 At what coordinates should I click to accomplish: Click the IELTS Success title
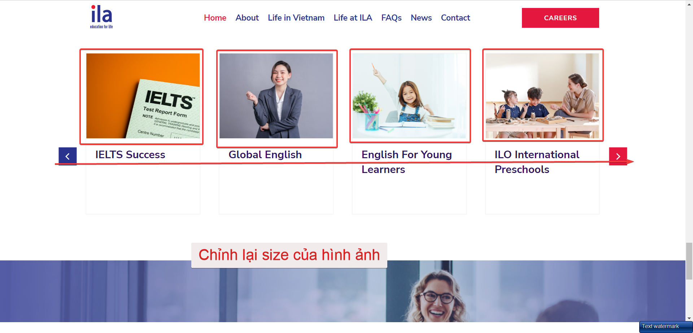[x=130, y=155]
